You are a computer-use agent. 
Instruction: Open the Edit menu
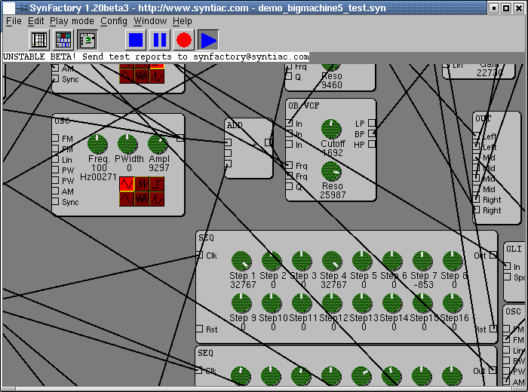pyautogui.click(x=35, y=21)
